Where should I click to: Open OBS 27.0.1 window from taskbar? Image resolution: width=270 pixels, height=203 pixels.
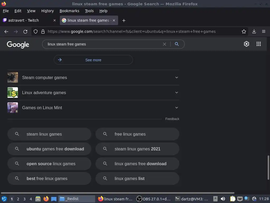[x=154, y=199]
